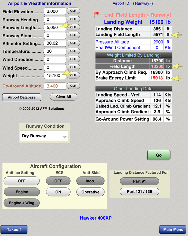
Task: Edit the Altimeter Setting input field
Action: (x=55, y=43)
